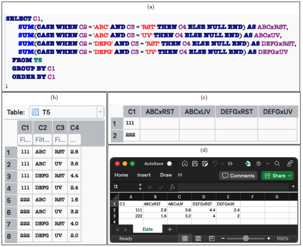Click the share-people icon at top right
The height and width of the screenshot is (247, 303).
(290, 164)
